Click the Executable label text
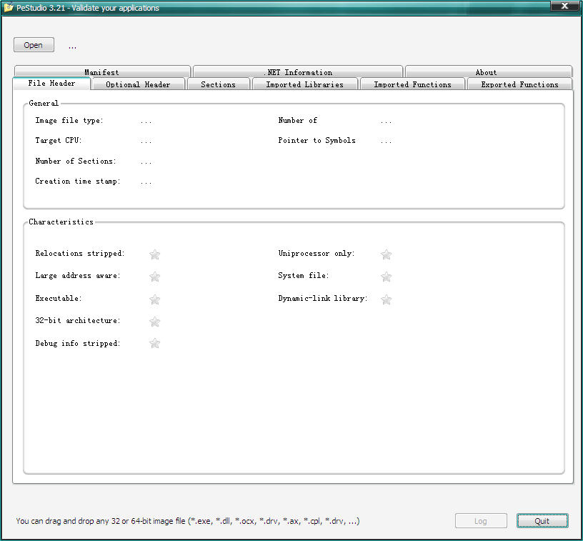Image resolution: width=583 pixels, height=541 pixels. pos(59,299)
